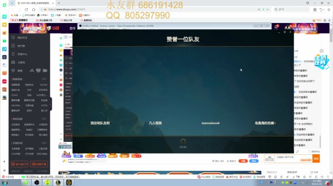The width and height of the screenshot is (333, 186).
Task: Click the page vertical scrollbar thumb
Action: coord(331,35)
